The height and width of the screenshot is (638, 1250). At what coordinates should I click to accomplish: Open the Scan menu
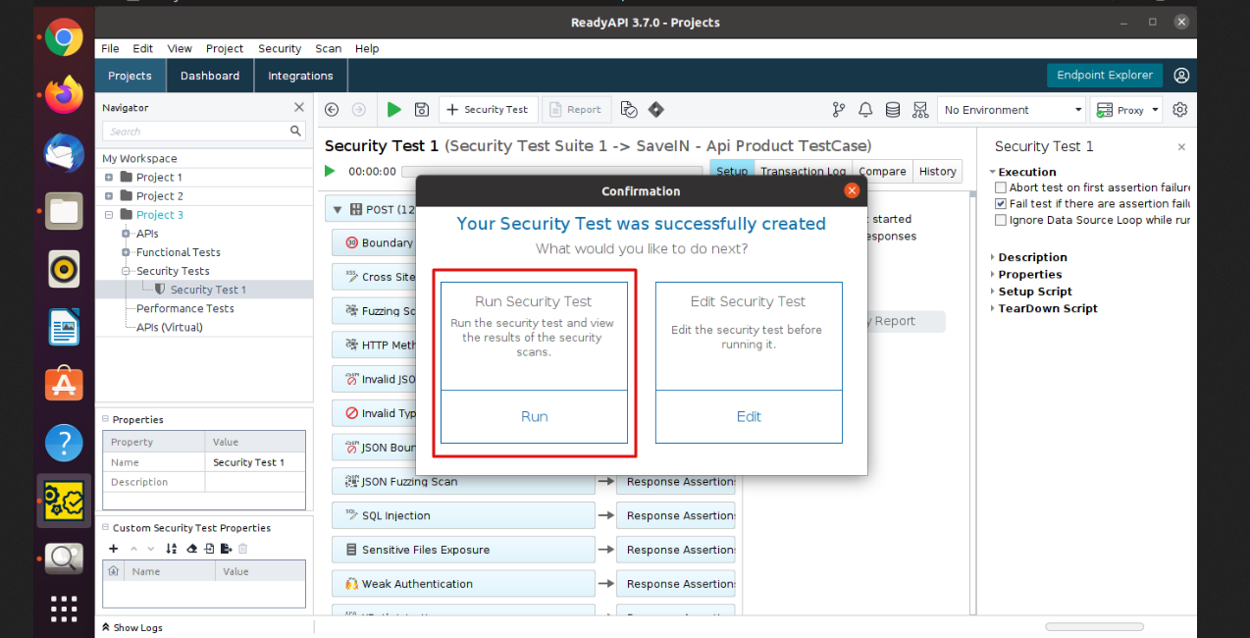(x=329, y=48)
